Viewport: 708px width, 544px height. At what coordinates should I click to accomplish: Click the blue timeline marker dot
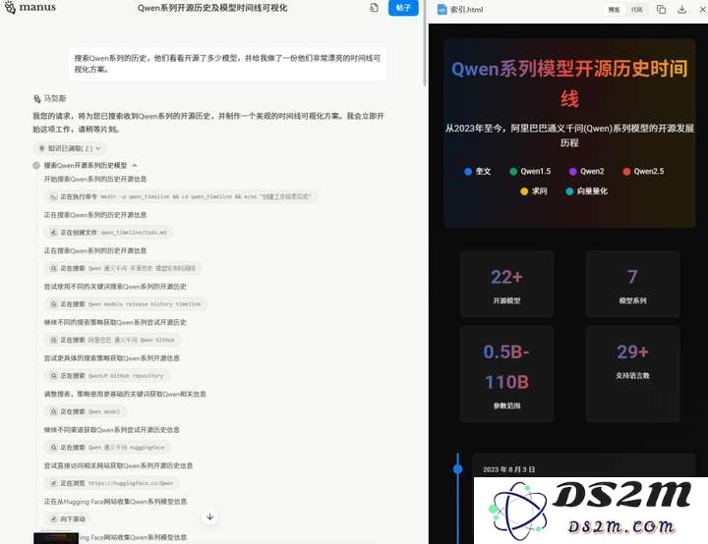point(458,469)
